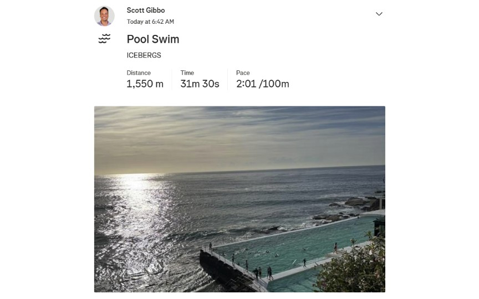Click the Distance stat label
479x299 pixels.
point(139,73)
